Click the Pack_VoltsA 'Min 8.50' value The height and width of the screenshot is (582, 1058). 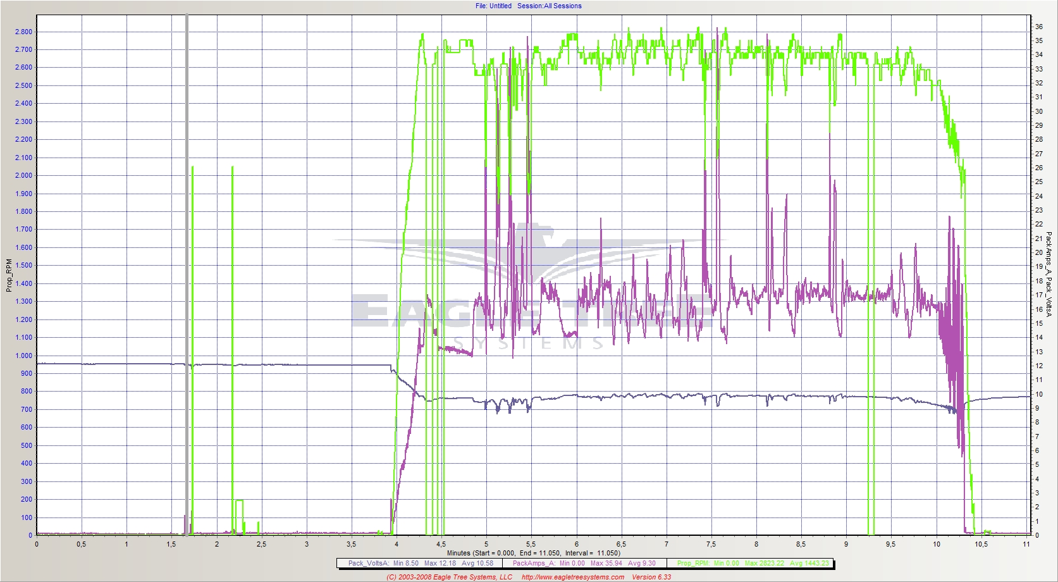[406, 563]
